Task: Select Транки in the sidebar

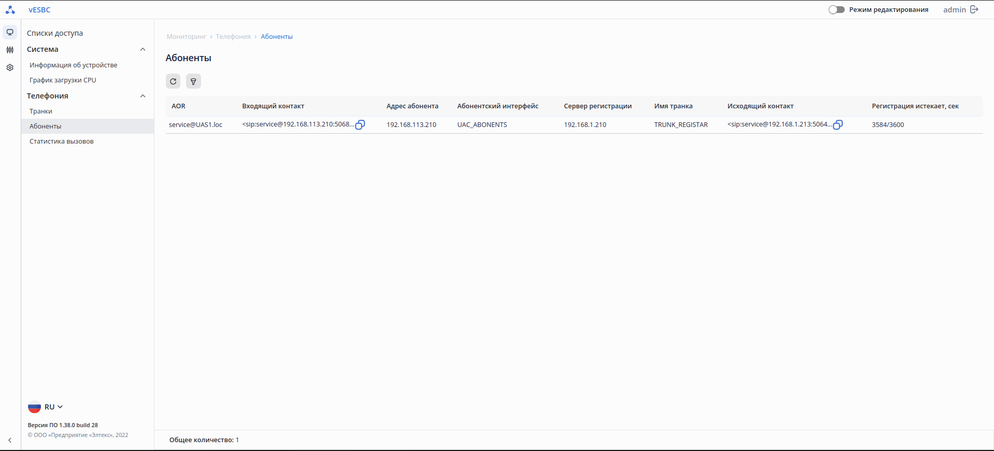Action: [41, 111]
